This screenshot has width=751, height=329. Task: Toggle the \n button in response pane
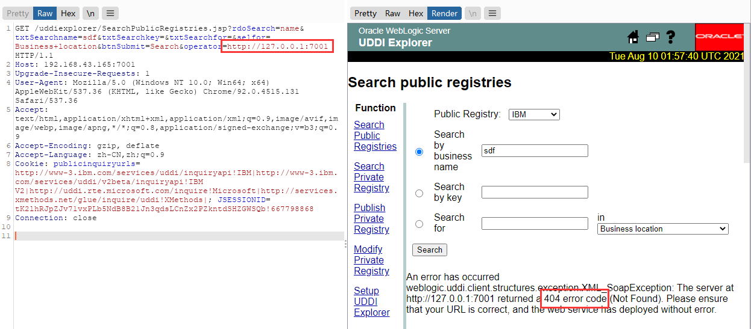click(473, 13)
